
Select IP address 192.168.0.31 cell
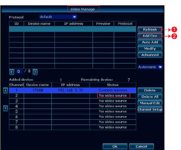70,90
